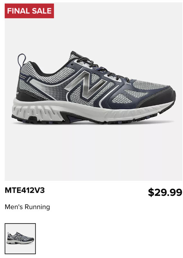Click the $29.99 price
The width and height of the screenshot is (183, 258).
165,192
